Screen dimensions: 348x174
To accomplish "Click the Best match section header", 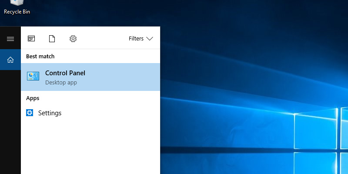I will click(40, 56).
